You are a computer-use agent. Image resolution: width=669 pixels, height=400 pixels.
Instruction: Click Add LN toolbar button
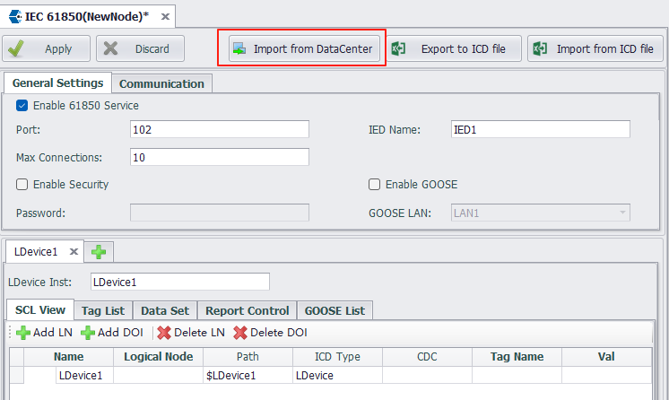45,333
